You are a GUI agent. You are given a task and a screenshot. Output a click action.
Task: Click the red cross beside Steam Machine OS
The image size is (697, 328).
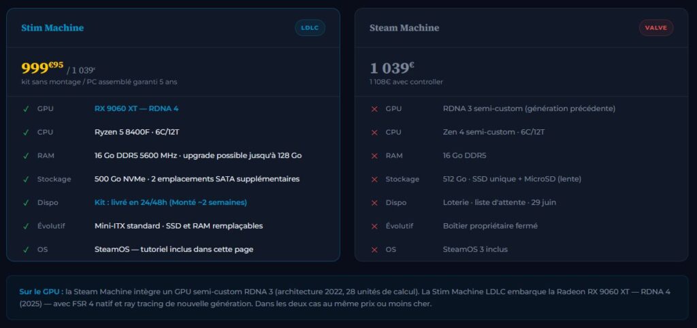374,250
